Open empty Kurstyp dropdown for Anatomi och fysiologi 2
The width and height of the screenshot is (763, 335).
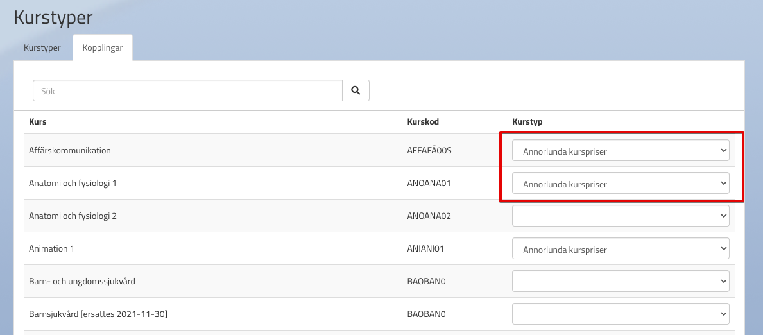pos(620,216)
